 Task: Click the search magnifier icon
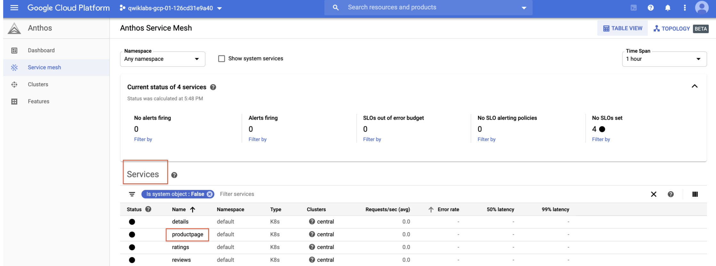tap(336, 7)
